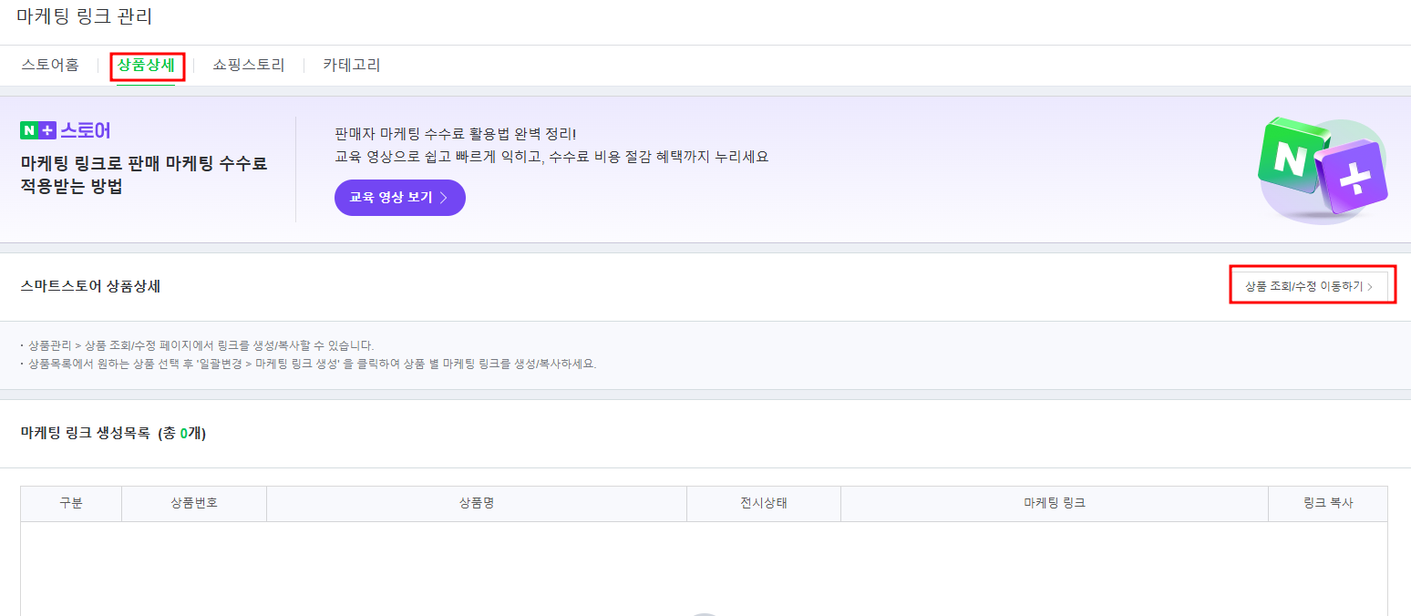The image size is (1411, 616).
Task: Click the 스마트스토어 상품상세 heading
Action: point(90,286)
